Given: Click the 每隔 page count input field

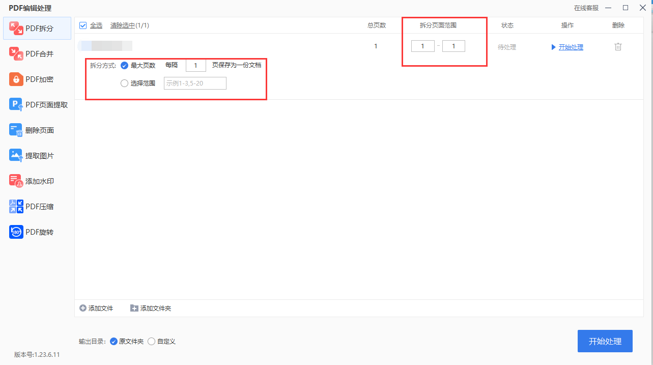Looking at the screenshot, I should [196, 66].
